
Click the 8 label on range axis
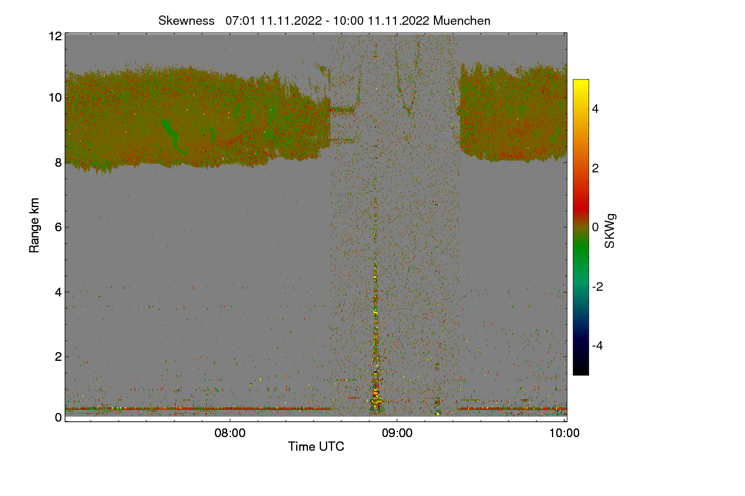click(58, 162)
